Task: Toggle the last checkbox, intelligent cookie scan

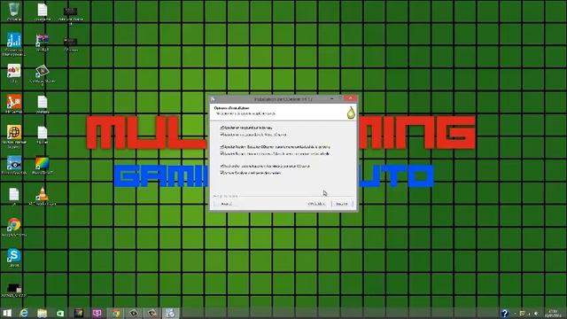Action: pyautogui.click(x=222, y=173)
